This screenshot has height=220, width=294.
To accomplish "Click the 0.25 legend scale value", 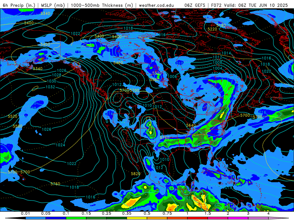I will click(x=107, y=213).
